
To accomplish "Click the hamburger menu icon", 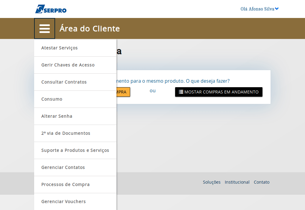I will (45, 28).
